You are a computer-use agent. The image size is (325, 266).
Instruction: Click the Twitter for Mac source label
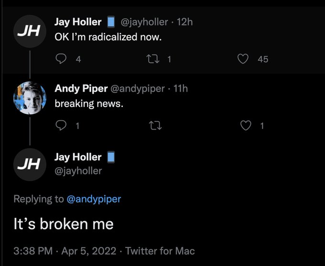[160, 251]
